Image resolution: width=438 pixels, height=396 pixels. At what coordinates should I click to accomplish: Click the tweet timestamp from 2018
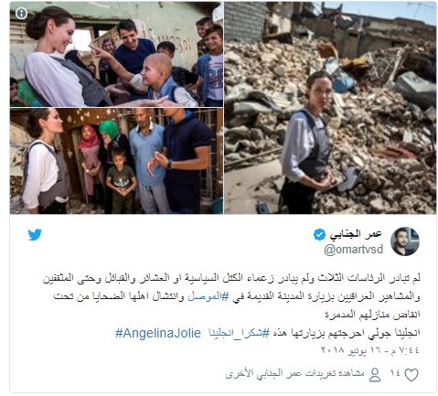(x=370, y=350)
